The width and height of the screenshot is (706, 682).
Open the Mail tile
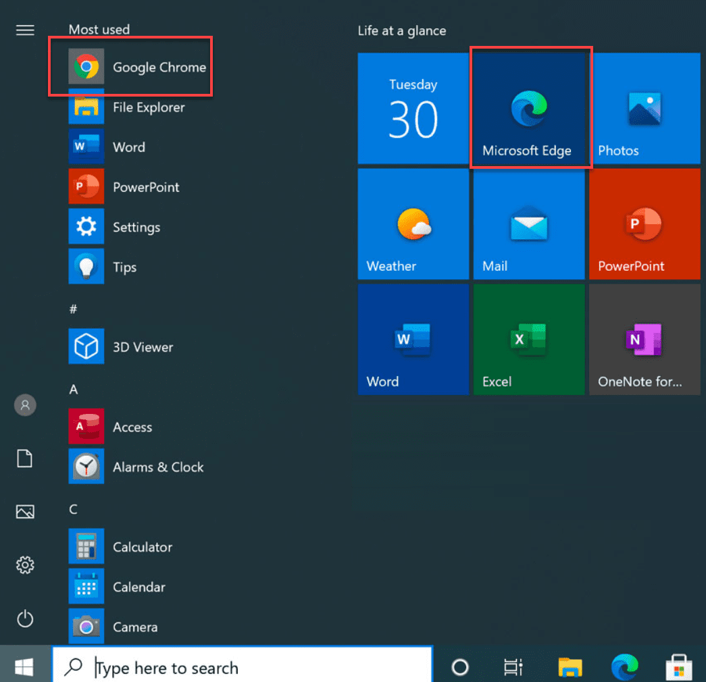point(528,224)
